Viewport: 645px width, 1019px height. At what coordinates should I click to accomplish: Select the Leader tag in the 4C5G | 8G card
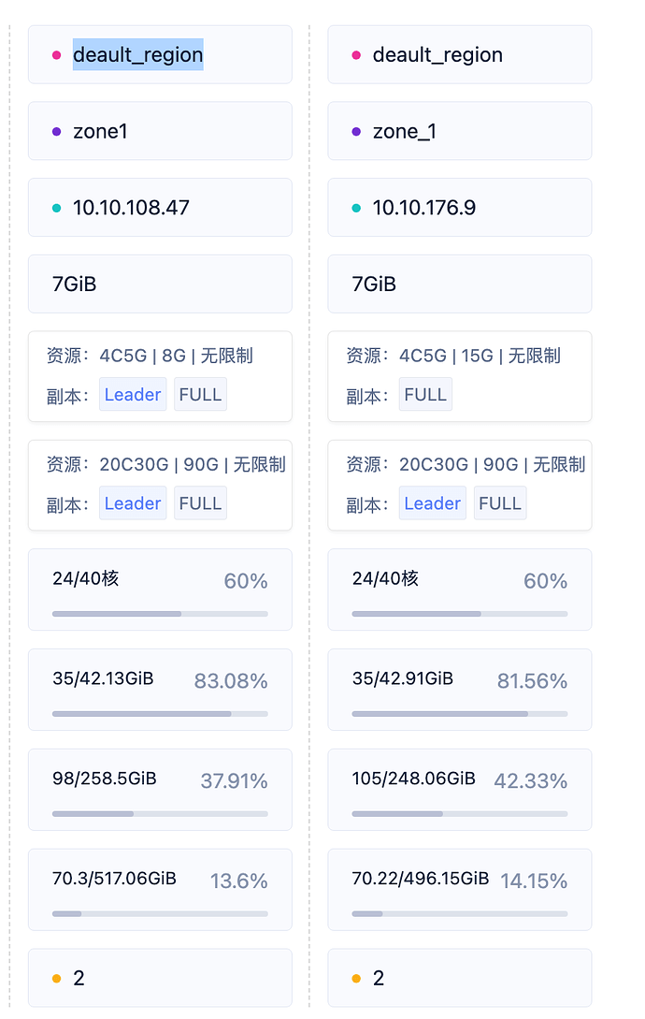pos(133,395)
